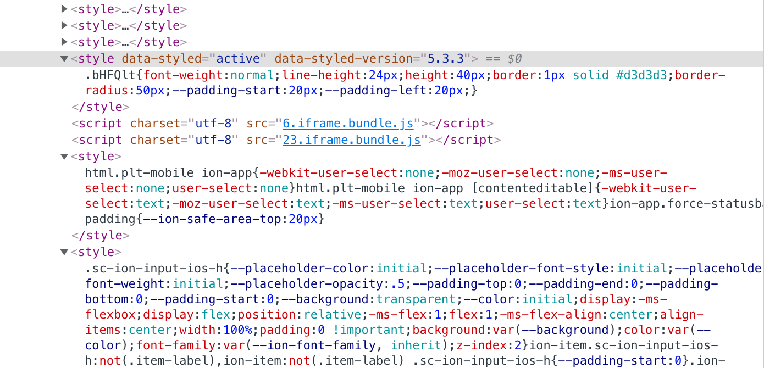Click the .sc-ion-input-ios-h selector text
The width and height of the screenshot is (764, 368).
[154, 269]
